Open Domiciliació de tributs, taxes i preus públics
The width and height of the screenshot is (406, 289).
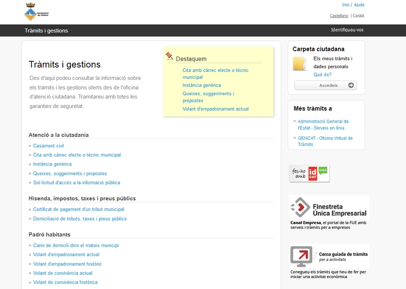(80, 219)
